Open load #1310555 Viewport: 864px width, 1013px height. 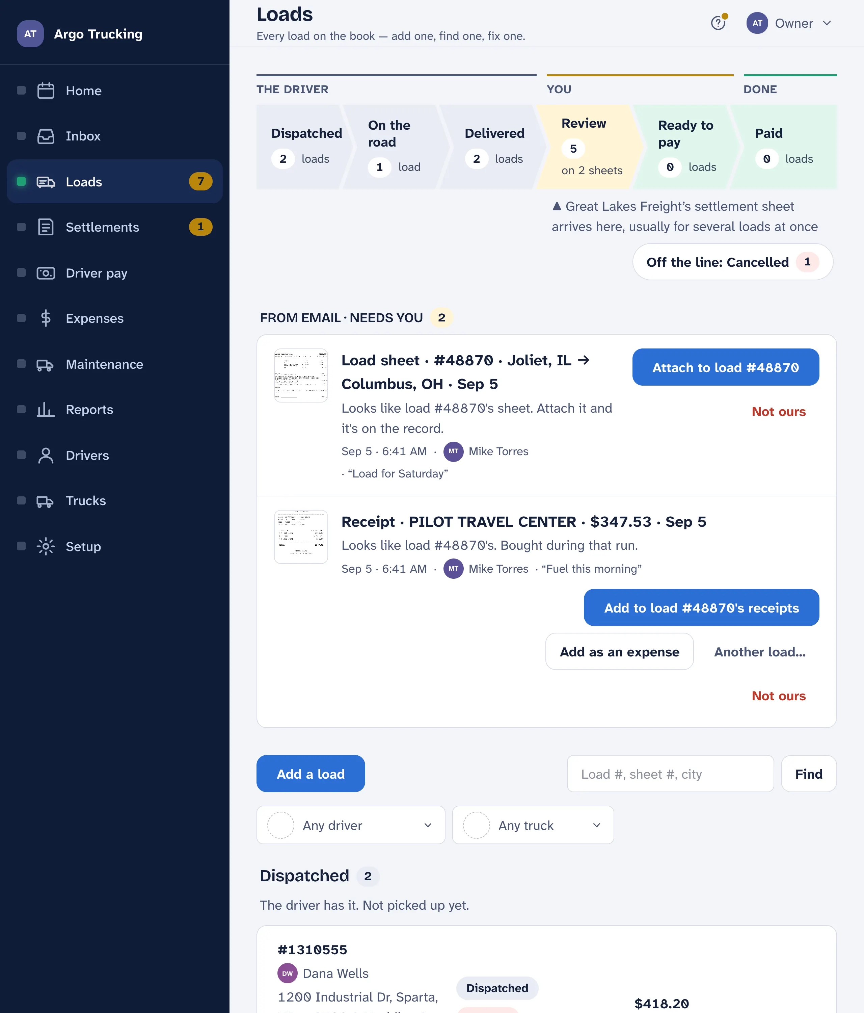[312, 950]
